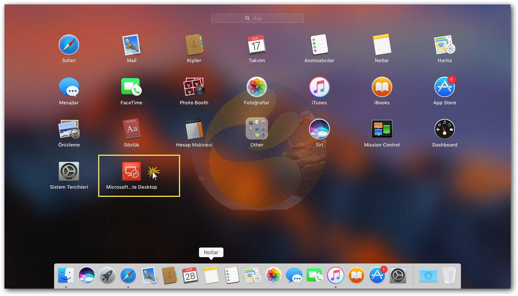
Task: Open iTunes music note in Dock
Action: (336, 275)
